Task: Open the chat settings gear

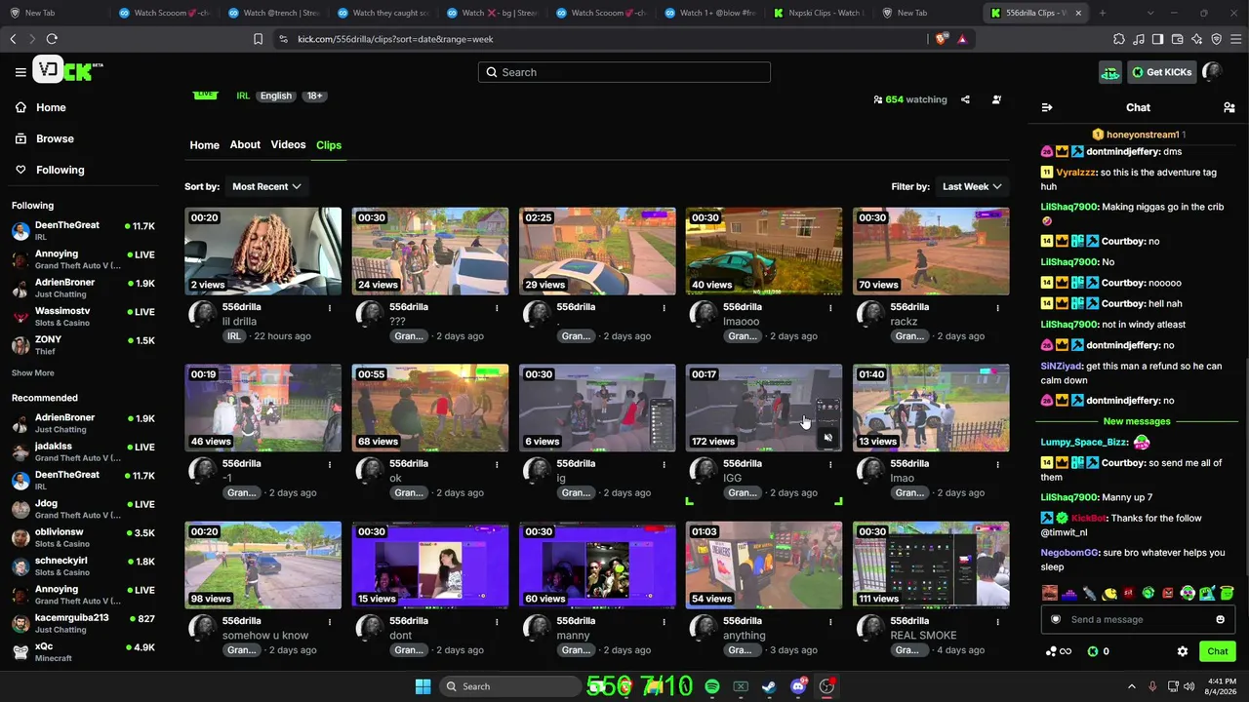Action: coord(1183,651)
